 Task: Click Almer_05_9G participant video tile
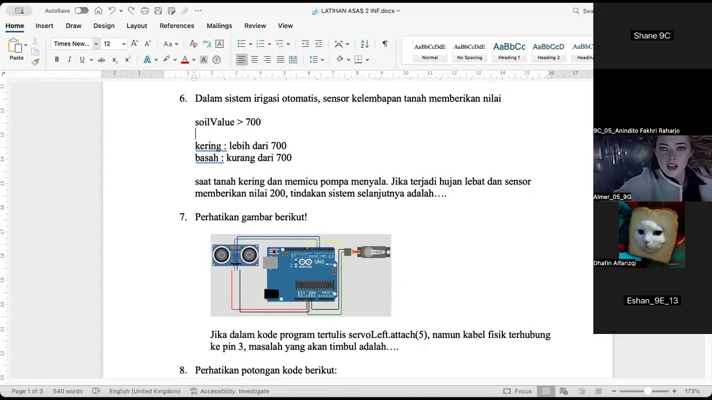click(652, 168)
